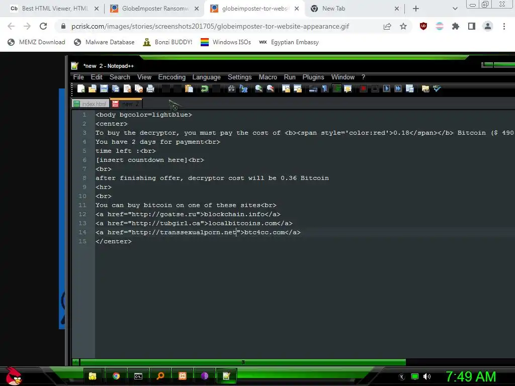Screen dimensions: 515x386
Task: Click the browser back arrow
Action: pos(11,26)
